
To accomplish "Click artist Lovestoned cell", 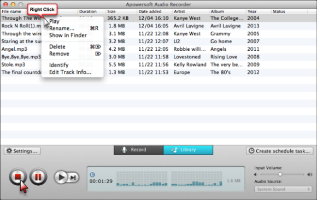I will tap(187, 57).
